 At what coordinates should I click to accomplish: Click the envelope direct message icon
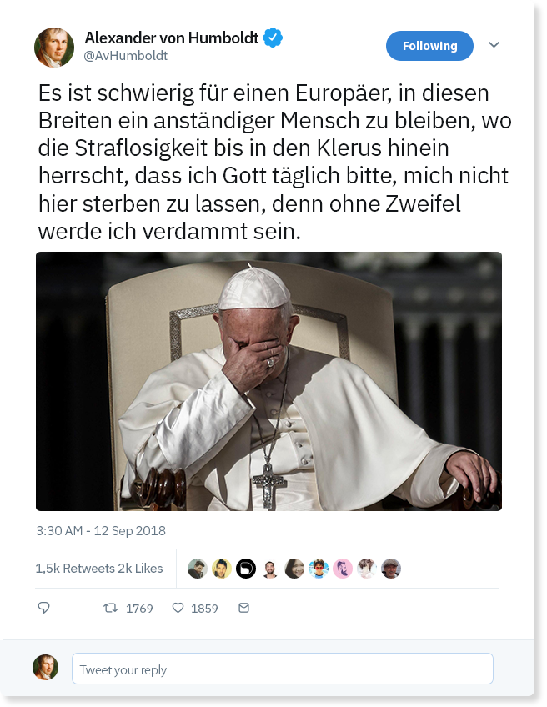pos(243,608)
